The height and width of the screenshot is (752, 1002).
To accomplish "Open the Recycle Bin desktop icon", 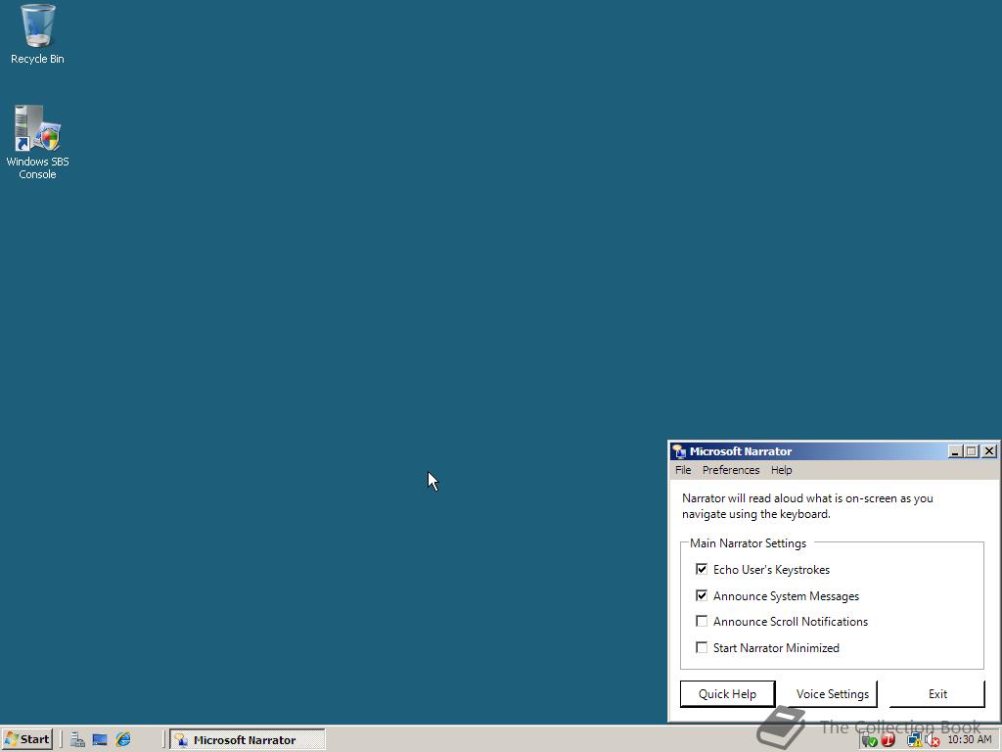I will click(38, 34).
